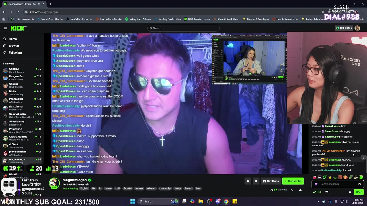Open the KICK Bounties bookmark
The image size is (367, 206).
click(x=197, y=19)
